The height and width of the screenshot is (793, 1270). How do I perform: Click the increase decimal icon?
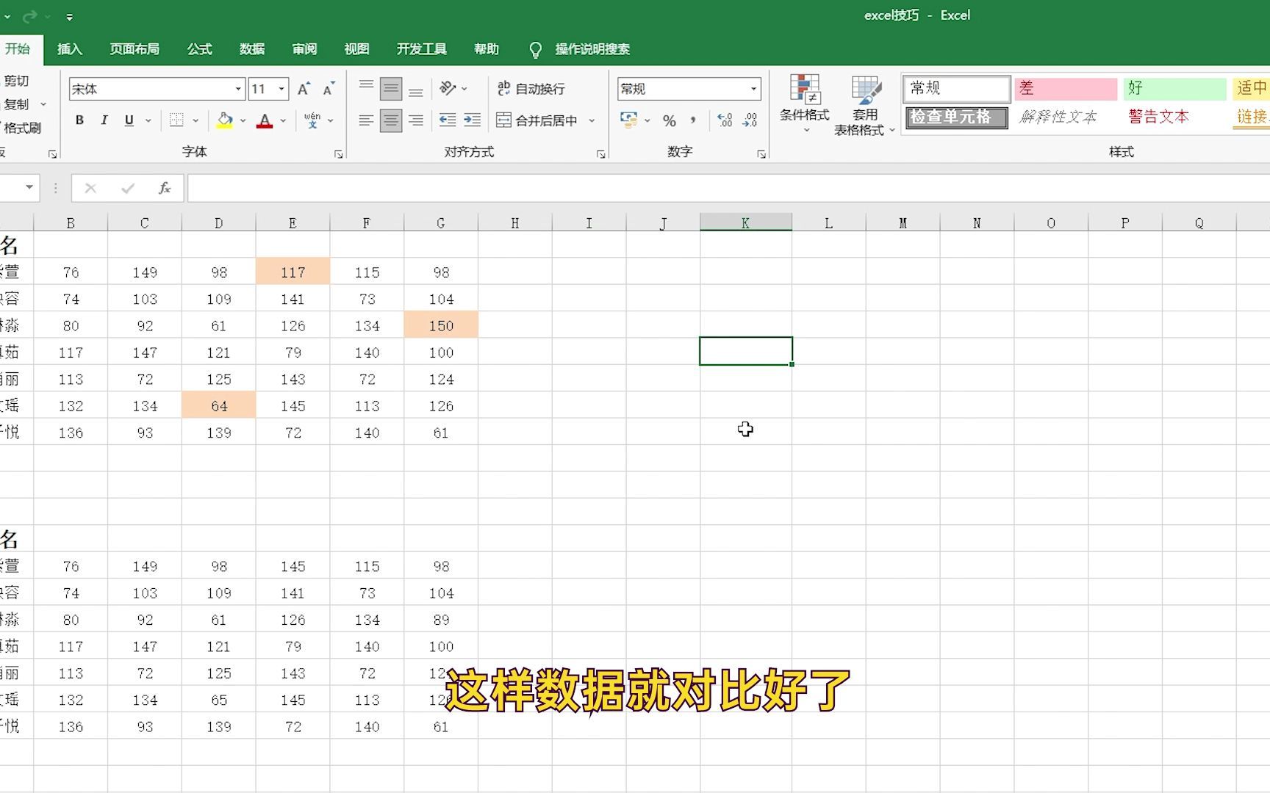pos(726,120)
